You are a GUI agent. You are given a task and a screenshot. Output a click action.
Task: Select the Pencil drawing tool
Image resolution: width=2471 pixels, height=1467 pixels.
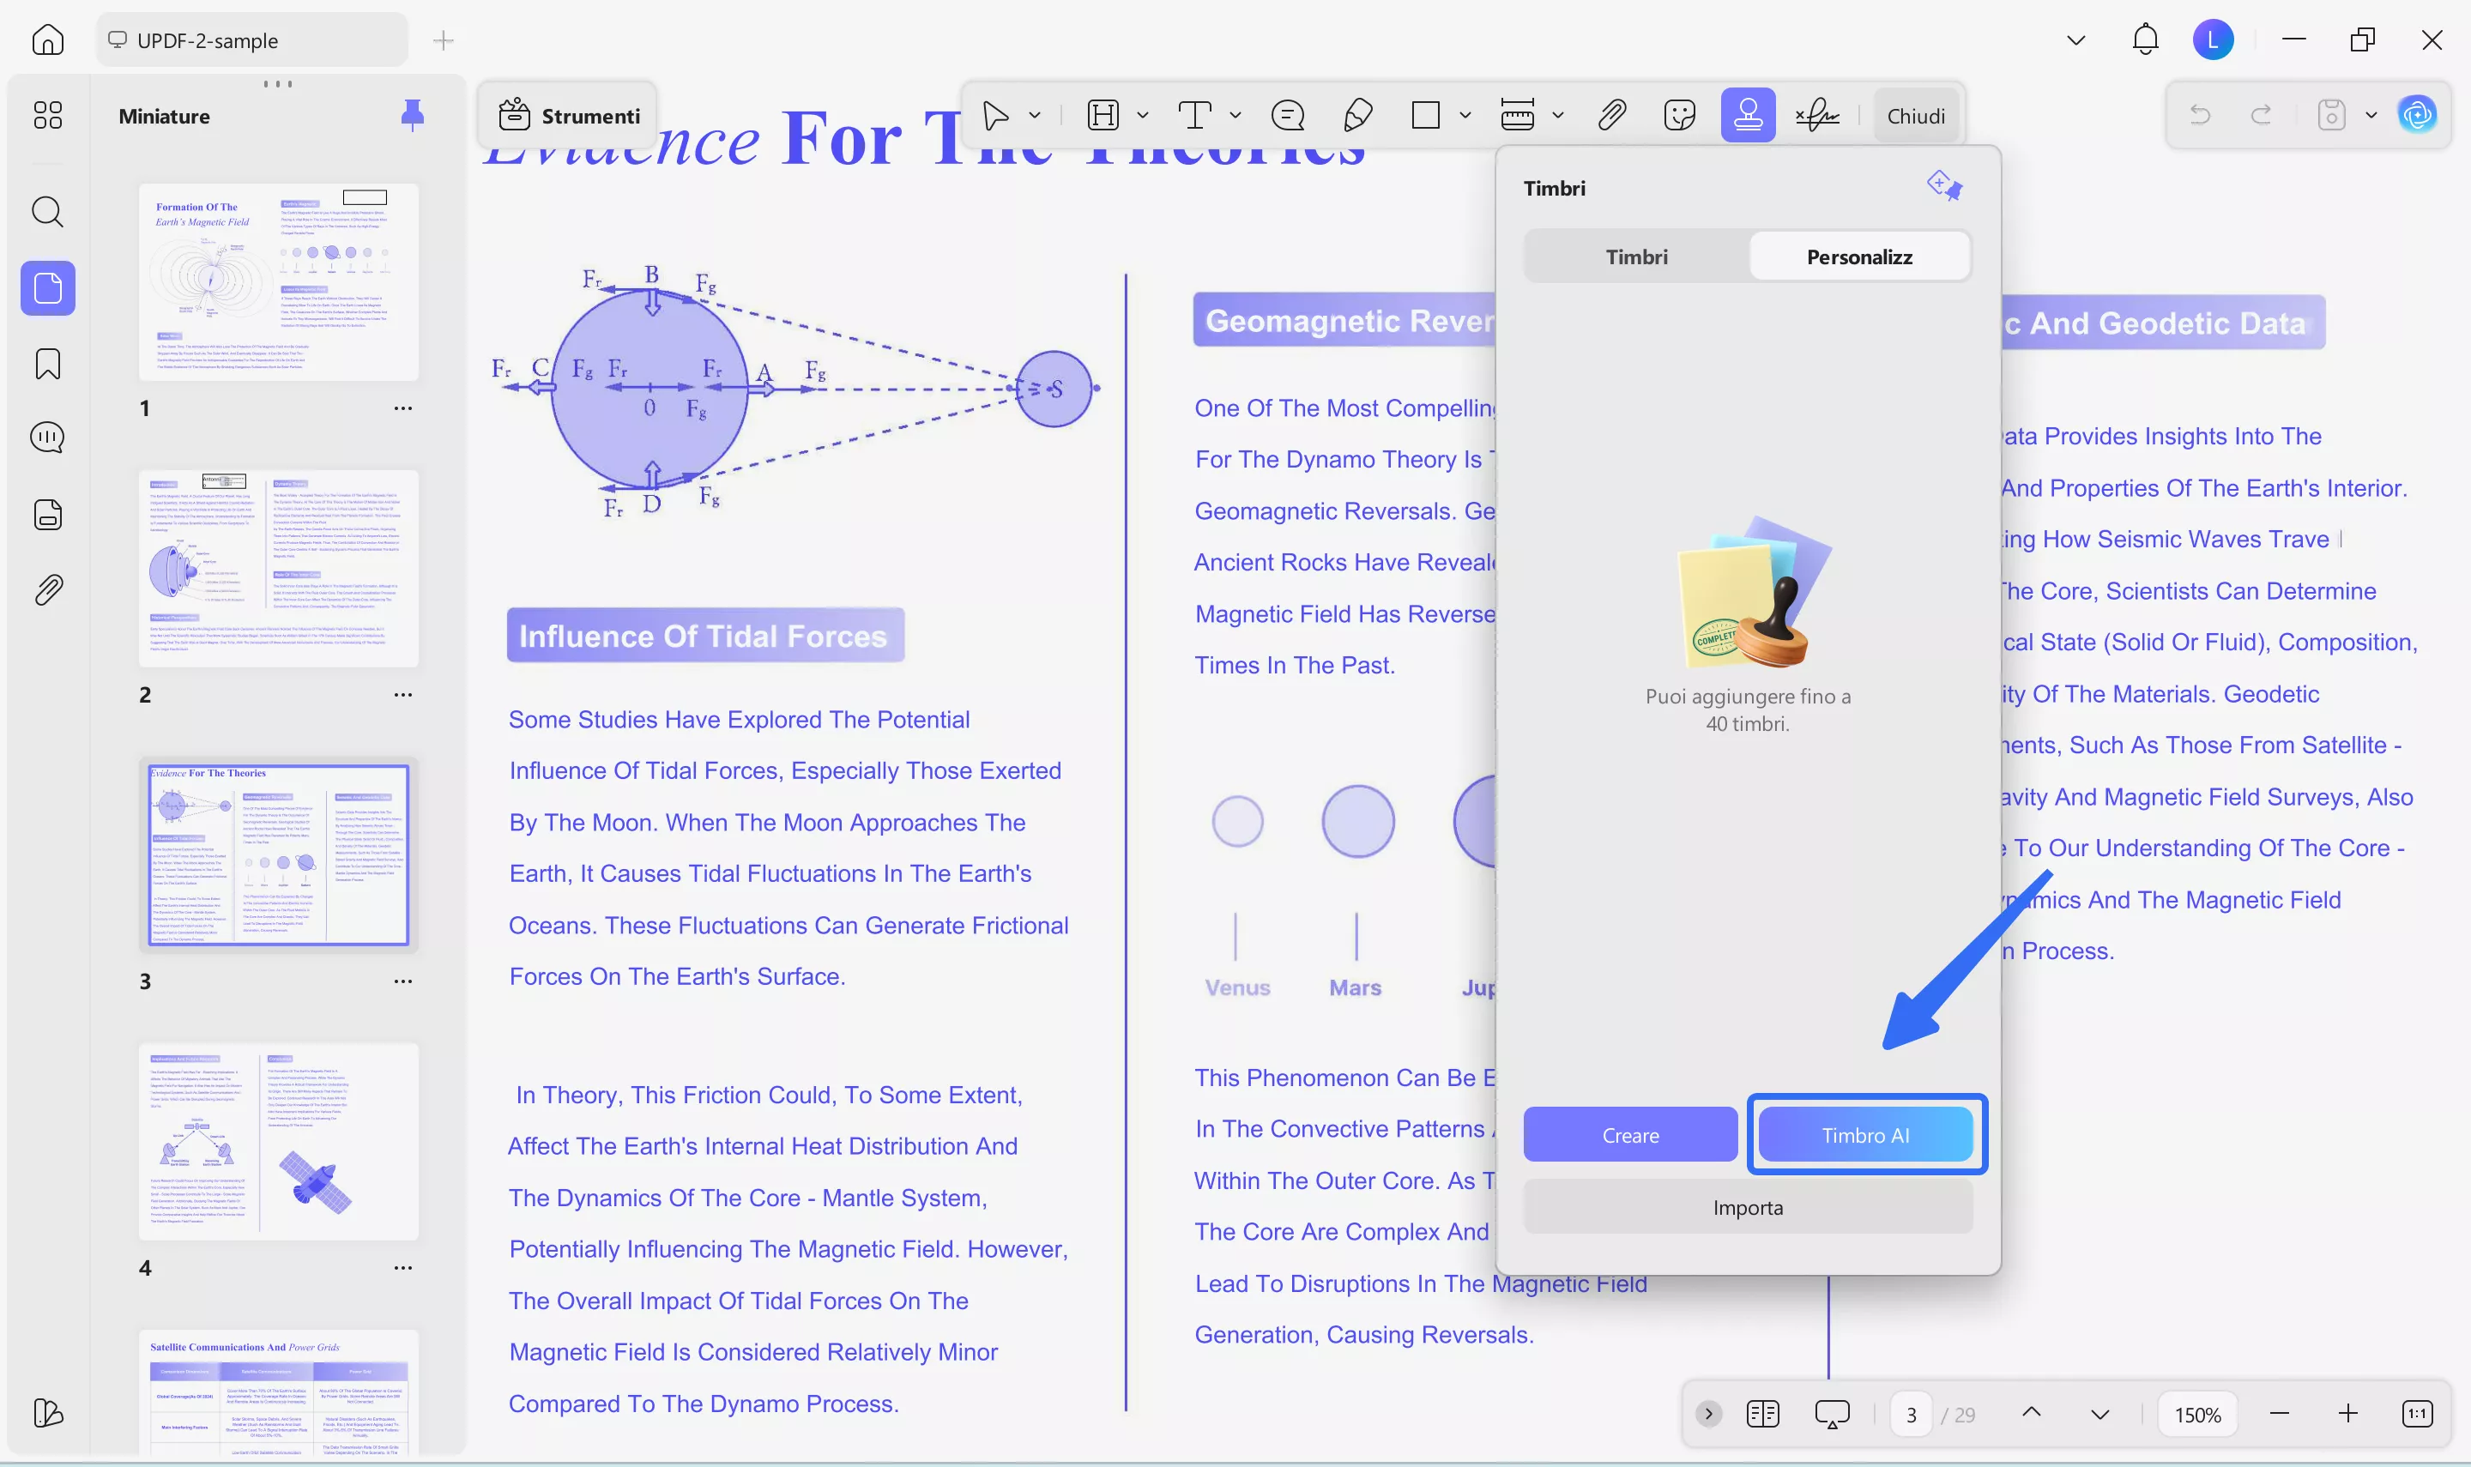coord(1357,116)
